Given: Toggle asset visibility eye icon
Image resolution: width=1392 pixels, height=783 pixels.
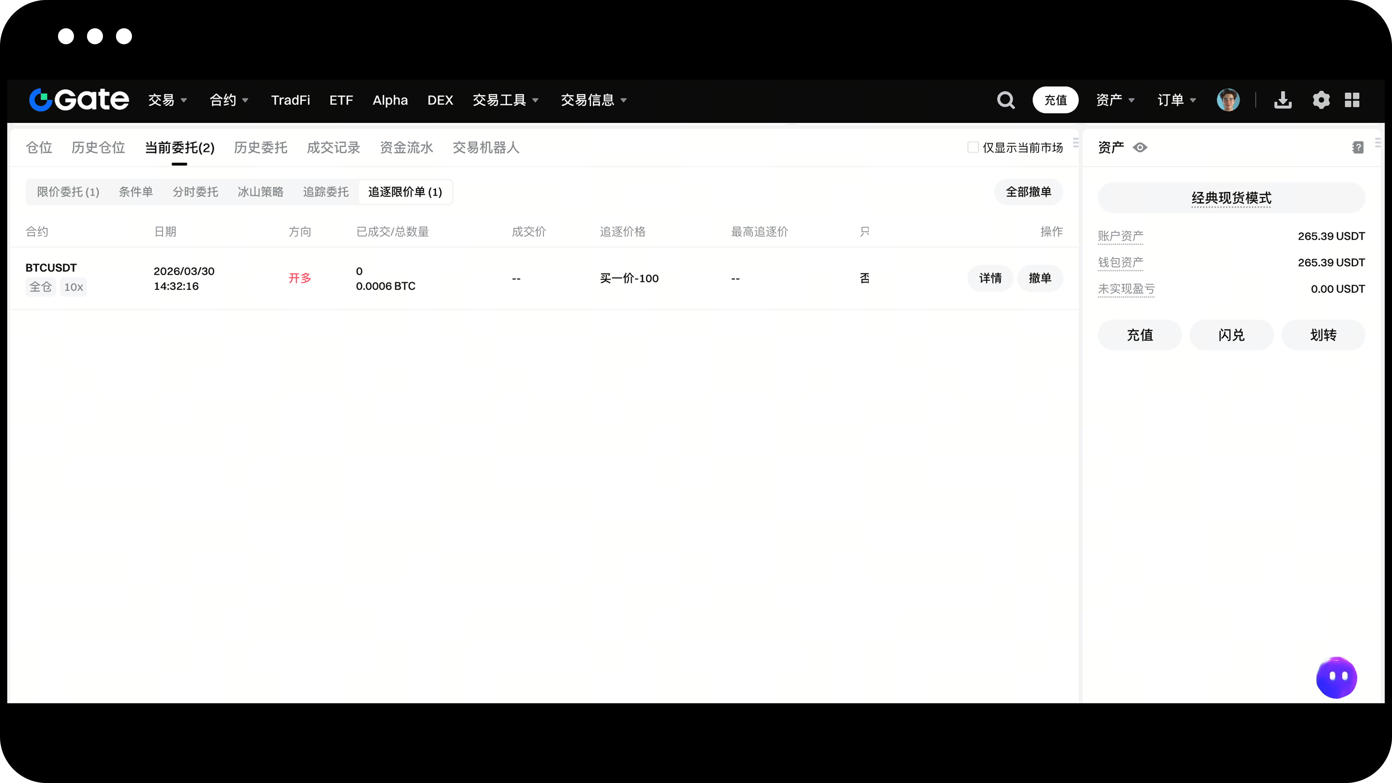Looking at the screenshot, I should (1140, 148).
